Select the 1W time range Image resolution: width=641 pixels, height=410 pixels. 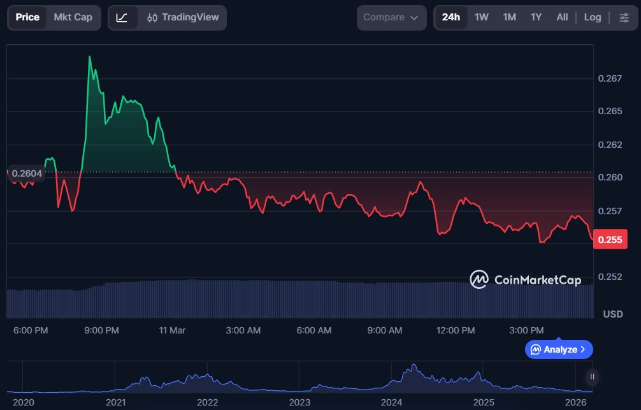[482, 18]
